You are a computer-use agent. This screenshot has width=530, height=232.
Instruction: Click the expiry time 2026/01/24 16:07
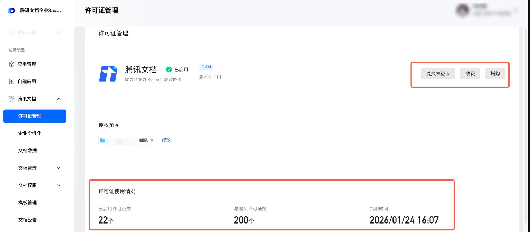(x=404, y=220)
